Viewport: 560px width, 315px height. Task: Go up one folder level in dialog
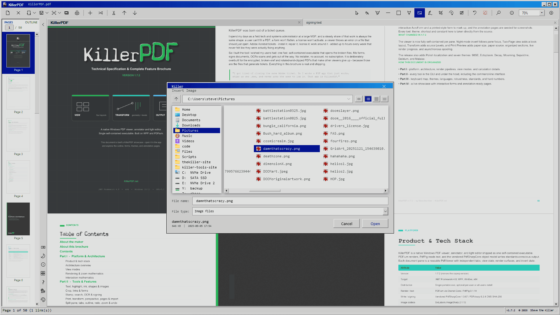176,99
